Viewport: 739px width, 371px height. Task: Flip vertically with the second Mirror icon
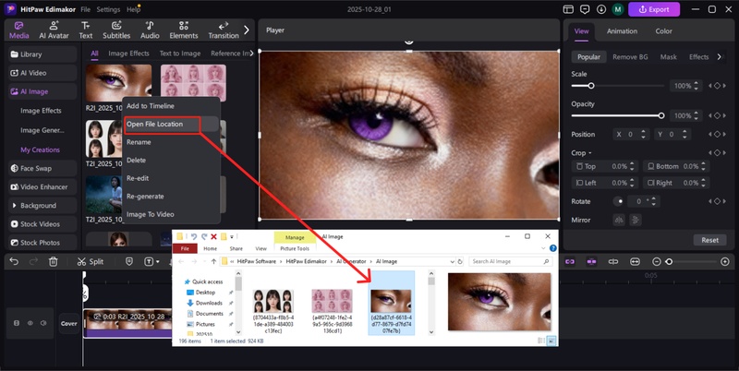(x=635, y=220)
